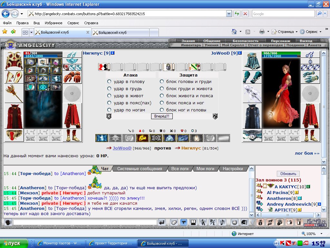The image size is (330, 248).
Task: Click the player list horizontal scrollbar
Action: pyautogui.click(x=288, y=215)
